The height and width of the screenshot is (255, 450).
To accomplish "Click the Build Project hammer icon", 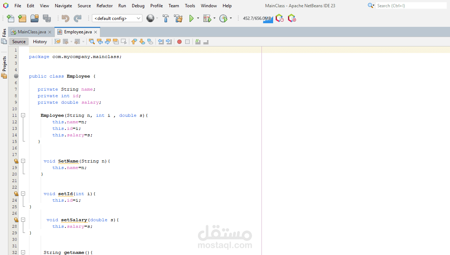I will click(x=166, y=18).
